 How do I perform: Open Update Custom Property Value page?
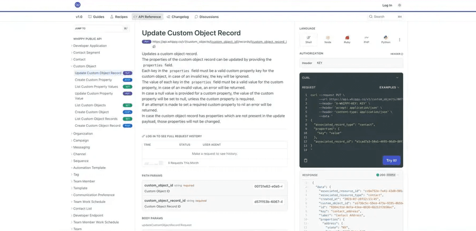pos(103,96)
